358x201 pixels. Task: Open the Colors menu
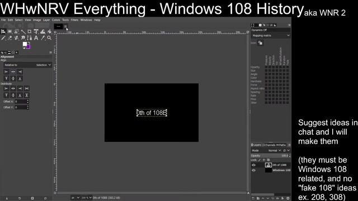56,20
